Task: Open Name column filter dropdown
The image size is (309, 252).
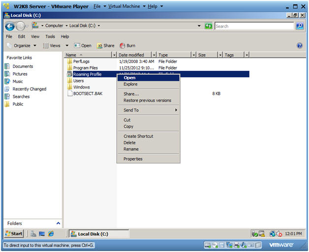Action: tap(114, 55)
